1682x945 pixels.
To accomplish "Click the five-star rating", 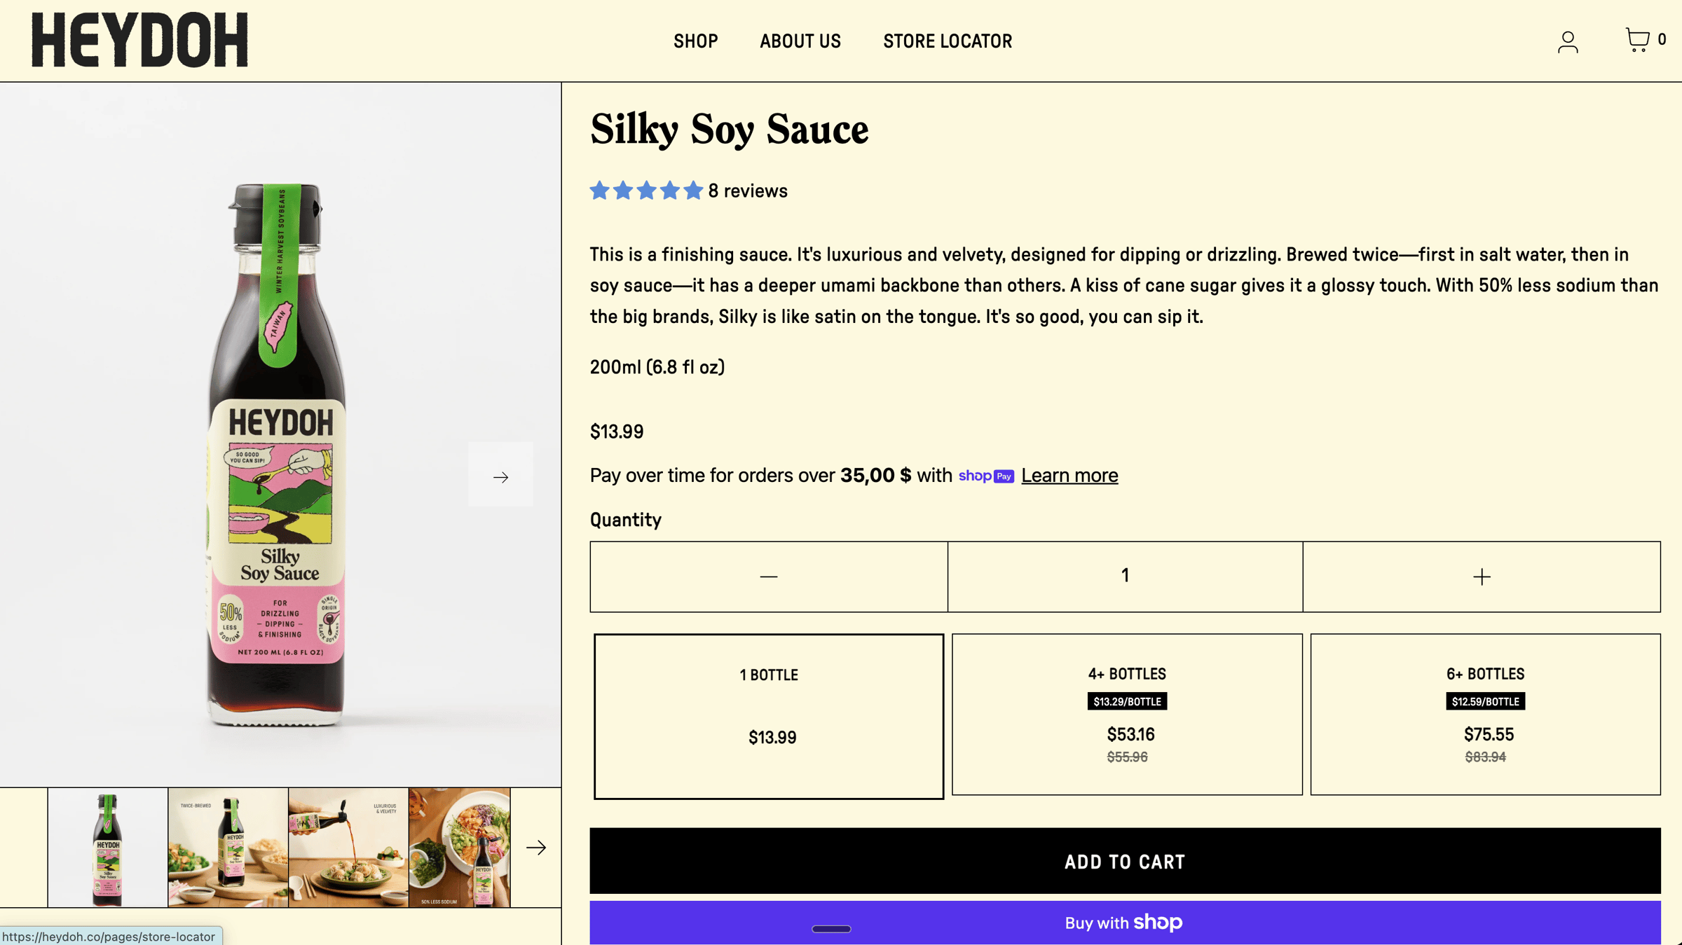I will click(645, 191).
